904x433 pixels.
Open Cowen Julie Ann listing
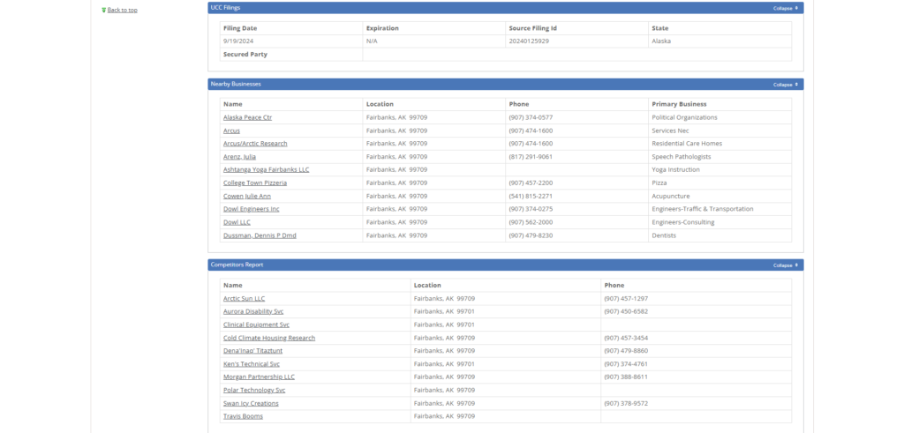(246, 196)
